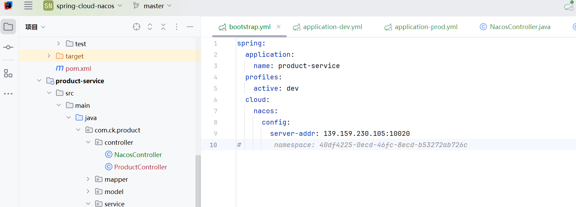This screenshot has height=207, width=576.
Task: Collapse the com.ck.product package
Action: [78, 130]
